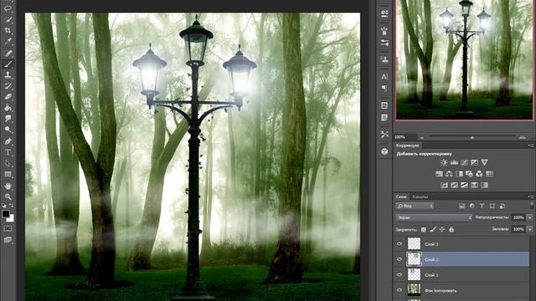Switch to the Коррекция tab
Viewport: 536px width, 301px height.
coord(407,145)
